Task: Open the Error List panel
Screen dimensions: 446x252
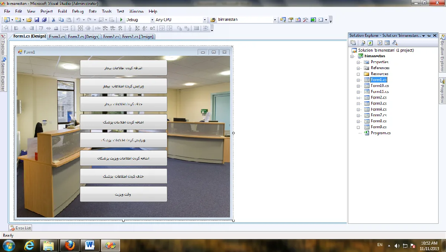Action: [20, 228]
